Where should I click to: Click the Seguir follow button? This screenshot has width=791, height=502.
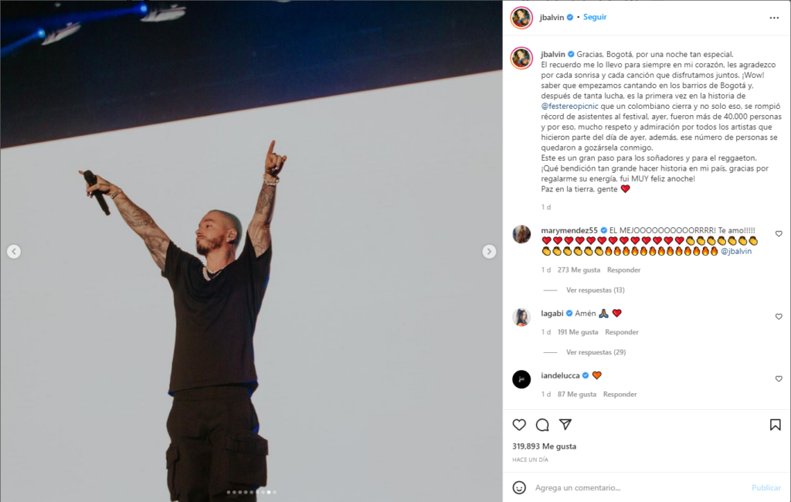click(595, 17)
